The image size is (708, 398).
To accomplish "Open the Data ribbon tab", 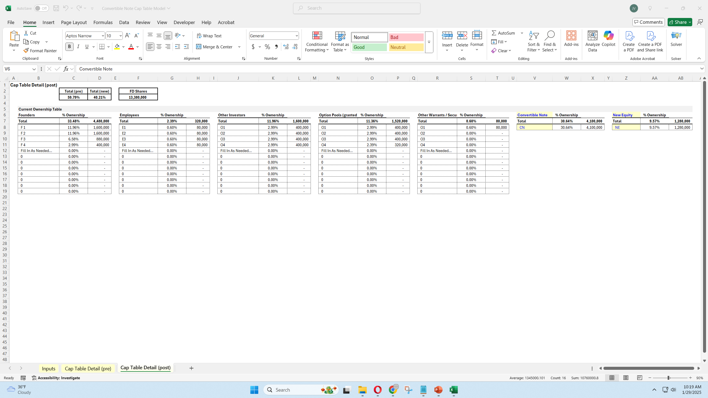I will 124,22.
